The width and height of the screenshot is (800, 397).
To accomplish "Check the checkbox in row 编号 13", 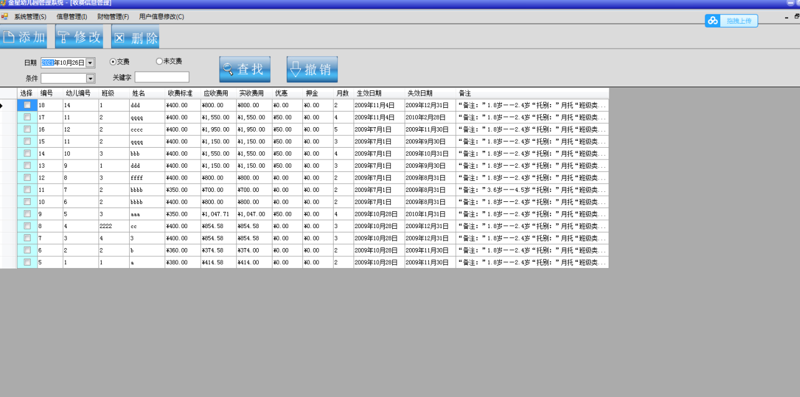I will [27, 166].
